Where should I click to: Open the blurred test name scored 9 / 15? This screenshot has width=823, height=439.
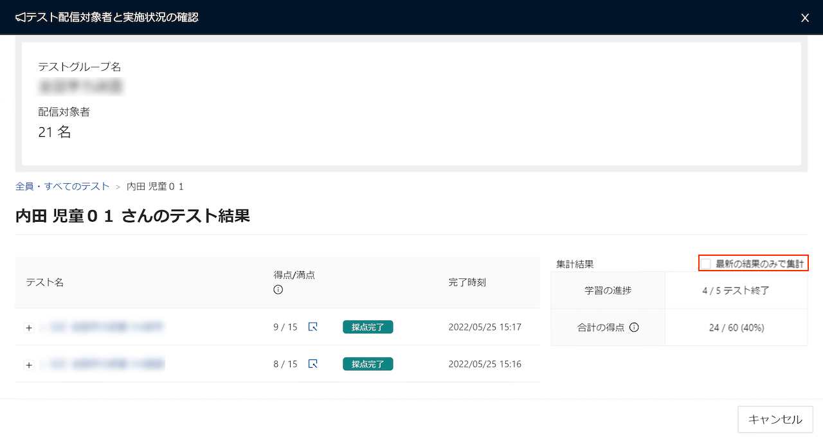[x=102, y=327]
